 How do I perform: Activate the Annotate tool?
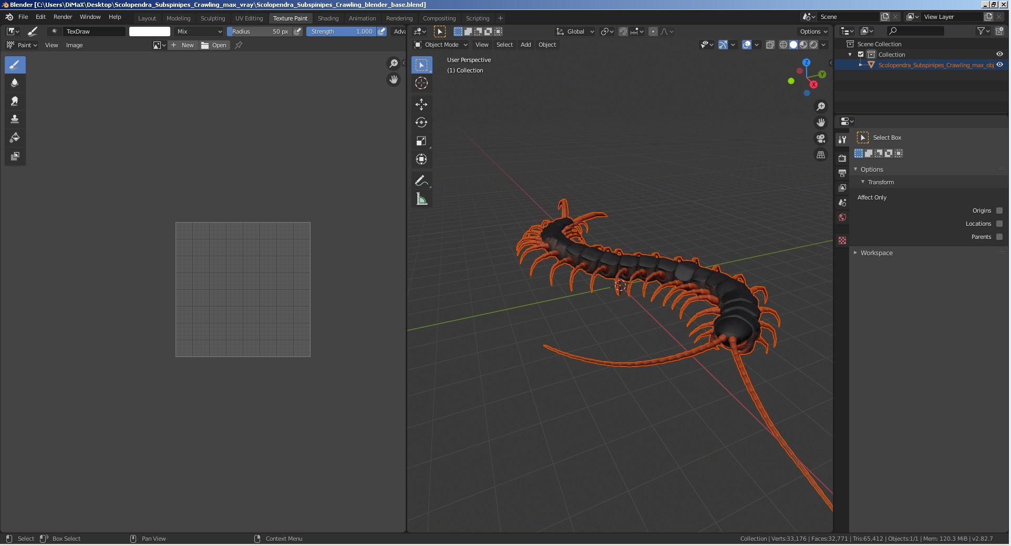click(421, 181)
